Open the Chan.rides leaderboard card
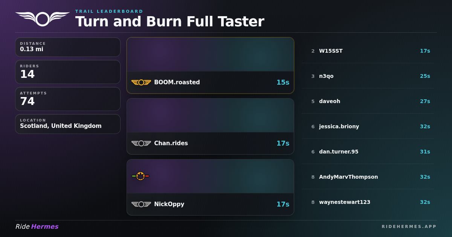Viewport: 452px width, 237px height. [210, 126]
